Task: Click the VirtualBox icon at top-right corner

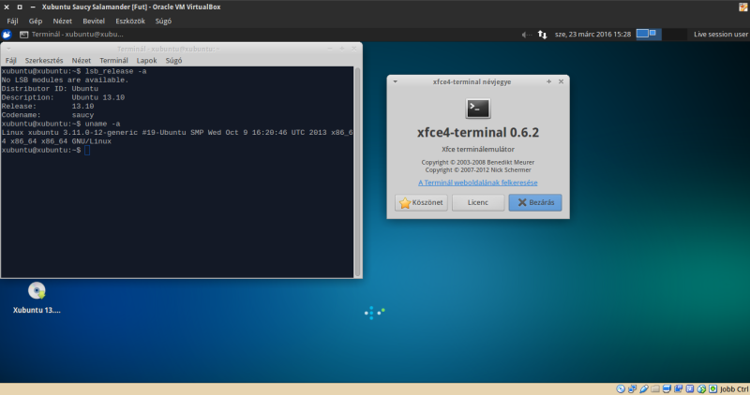Action: [742, 7]
